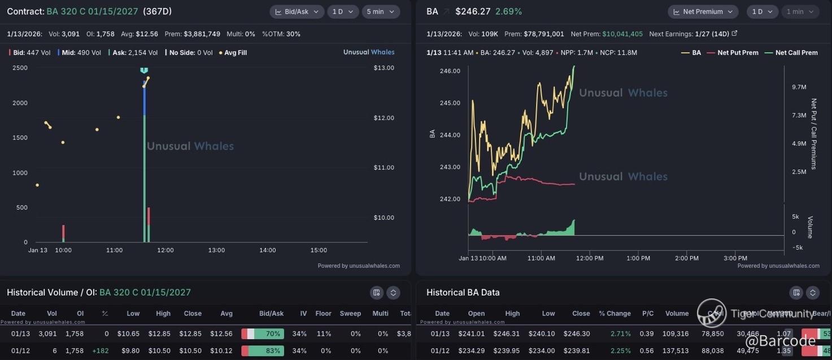The width and height of the screenshot is (832, 360).
Task: Sort by Vol column in Historical Volume table
Action: tap(52, 314)
